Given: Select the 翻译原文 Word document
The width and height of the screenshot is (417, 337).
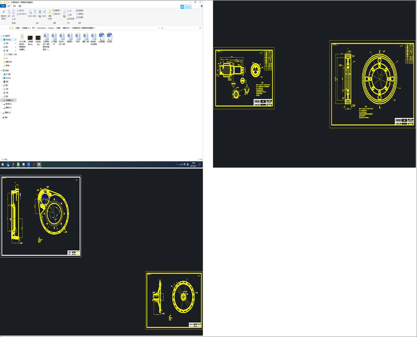Looking at the screenshot, I should coord(69,38).
